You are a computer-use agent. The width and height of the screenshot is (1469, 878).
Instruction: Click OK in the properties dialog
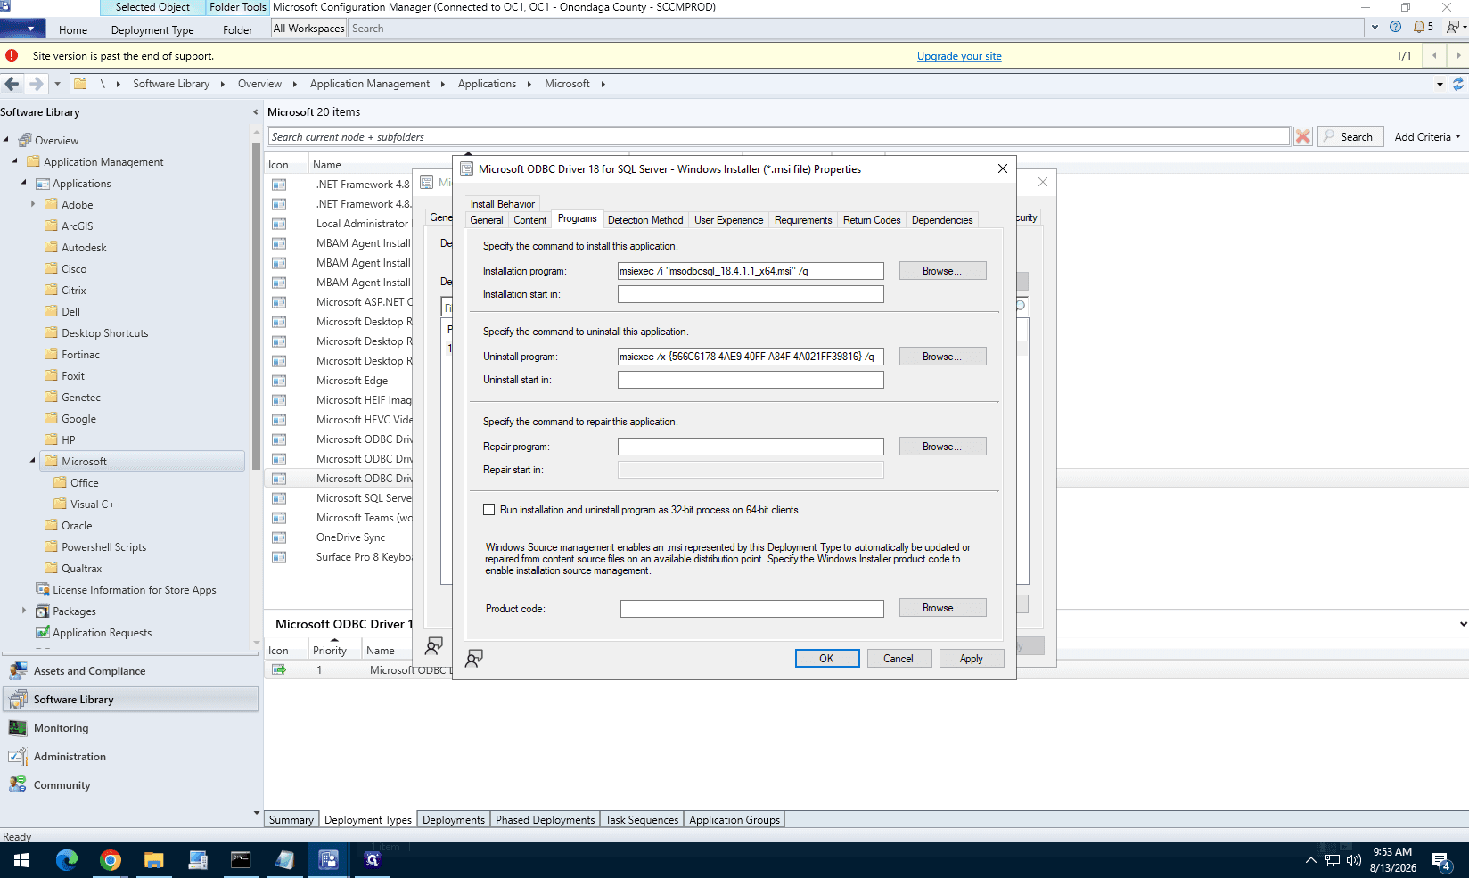click(x=827, y=659)
